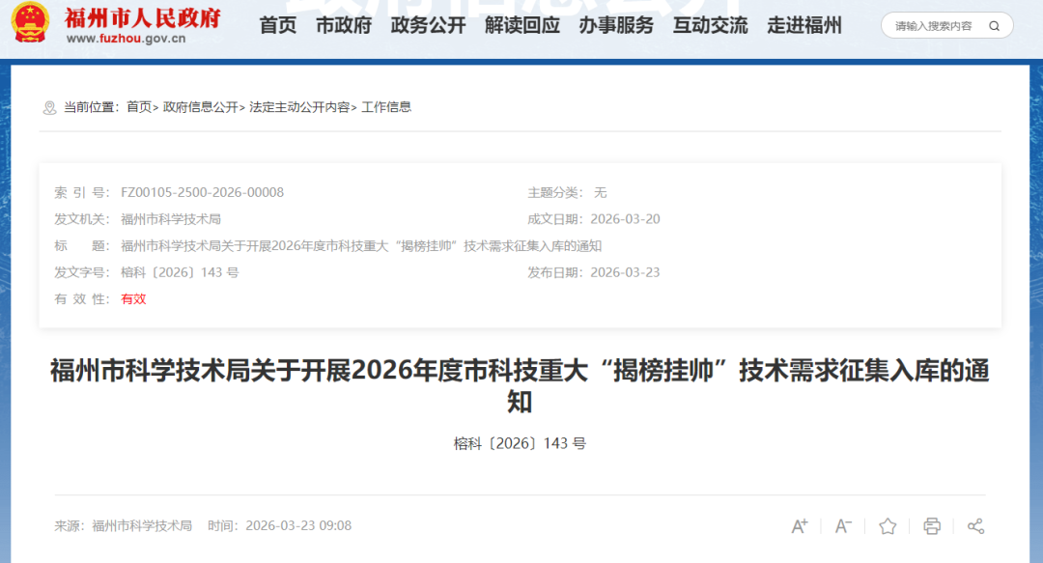Open 法定主动公开内容 breadcrumb link
This screenshot has width=1043, height=563.
(x=299, y=107)
